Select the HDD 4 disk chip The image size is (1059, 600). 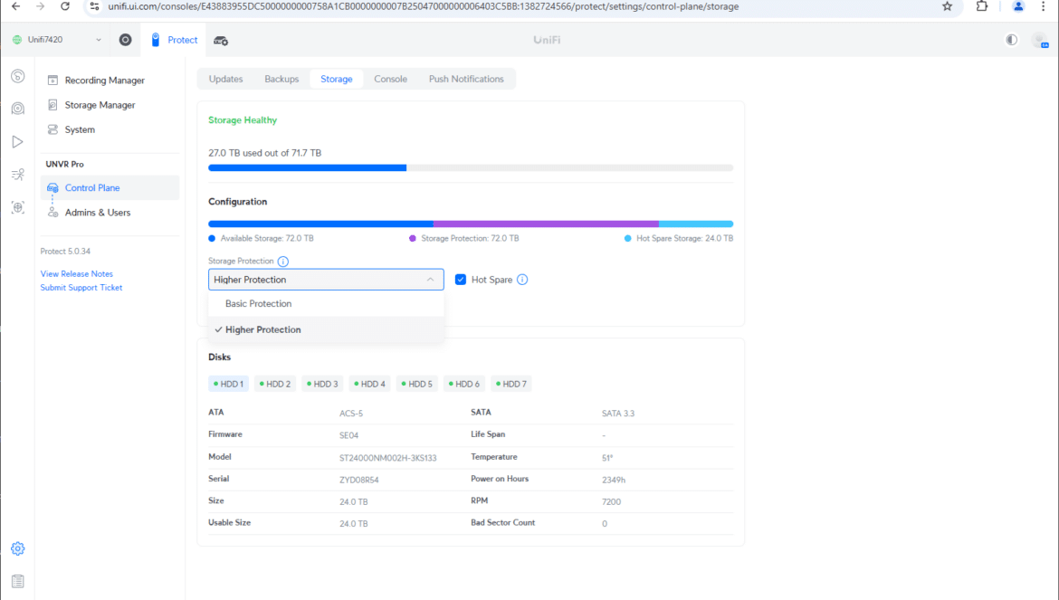[369, 384]
